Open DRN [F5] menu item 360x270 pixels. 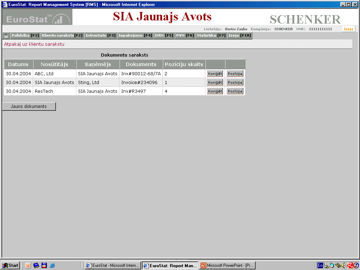pyautogui.click(x=164, y=36)
